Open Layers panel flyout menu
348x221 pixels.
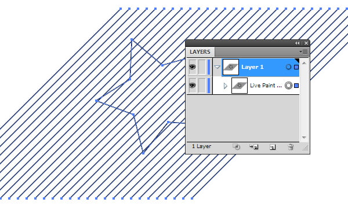pyautogui.click(x=304, y=52)
